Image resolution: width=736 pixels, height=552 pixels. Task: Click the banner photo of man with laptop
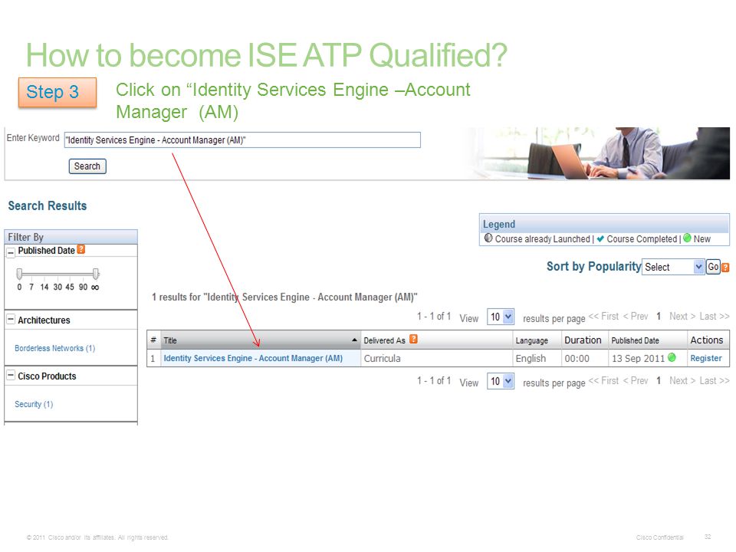tap(599, 153)
